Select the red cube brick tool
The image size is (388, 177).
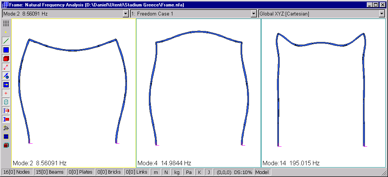click(6, 58)
